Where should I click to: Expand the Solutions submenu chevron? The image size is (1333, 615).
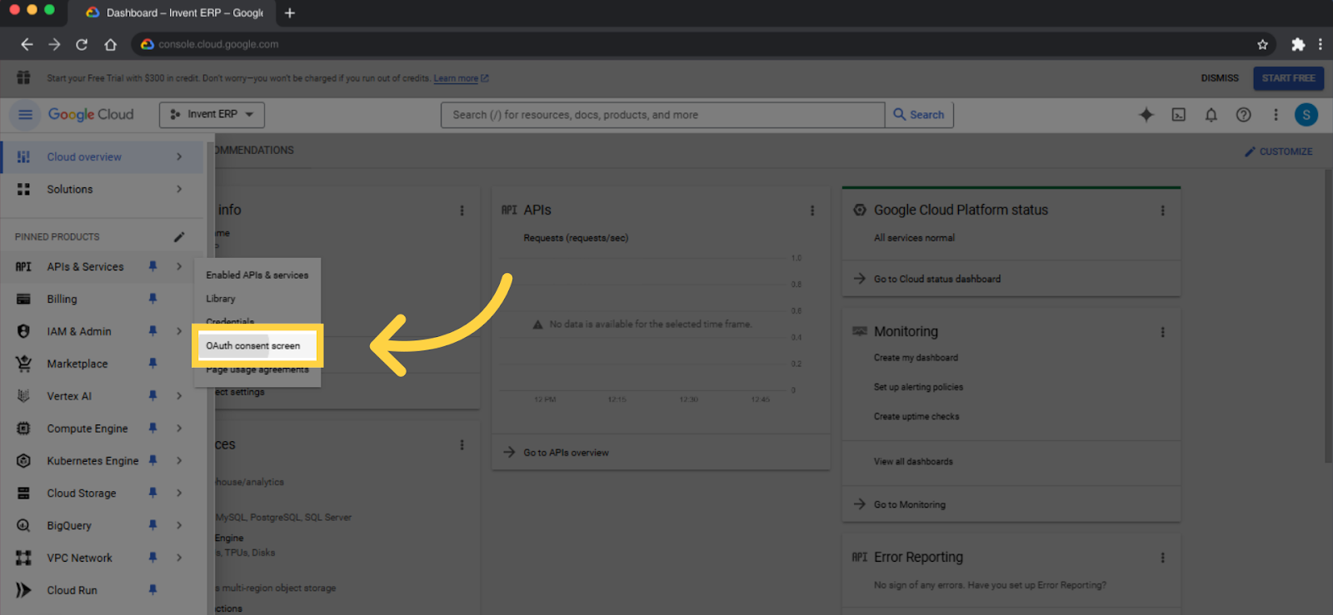179,189
